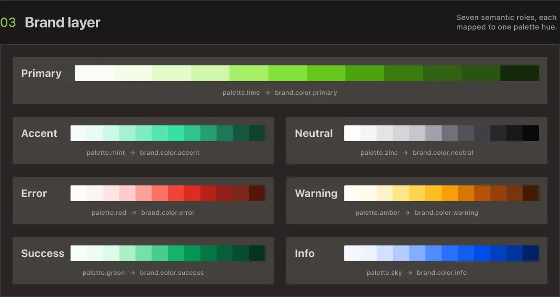This screenshot has width=560, height=297.
Task: Click the "brand.color.accent" token
Action: (x=169, y=153)
